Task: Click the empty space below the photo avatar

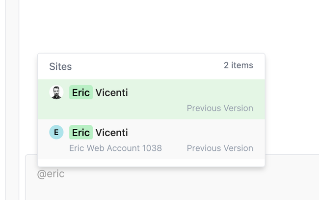Action: (x=56, y=109)
